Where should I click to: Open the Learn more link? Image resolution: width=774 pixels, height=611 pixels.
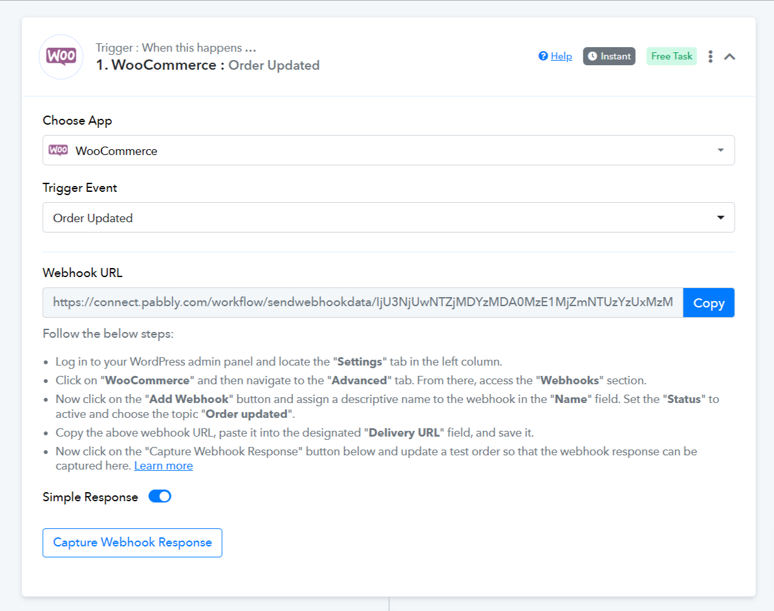pos(164,466)
